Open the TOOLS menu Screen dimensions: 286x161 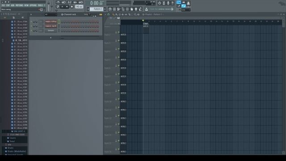coord(40,5)
